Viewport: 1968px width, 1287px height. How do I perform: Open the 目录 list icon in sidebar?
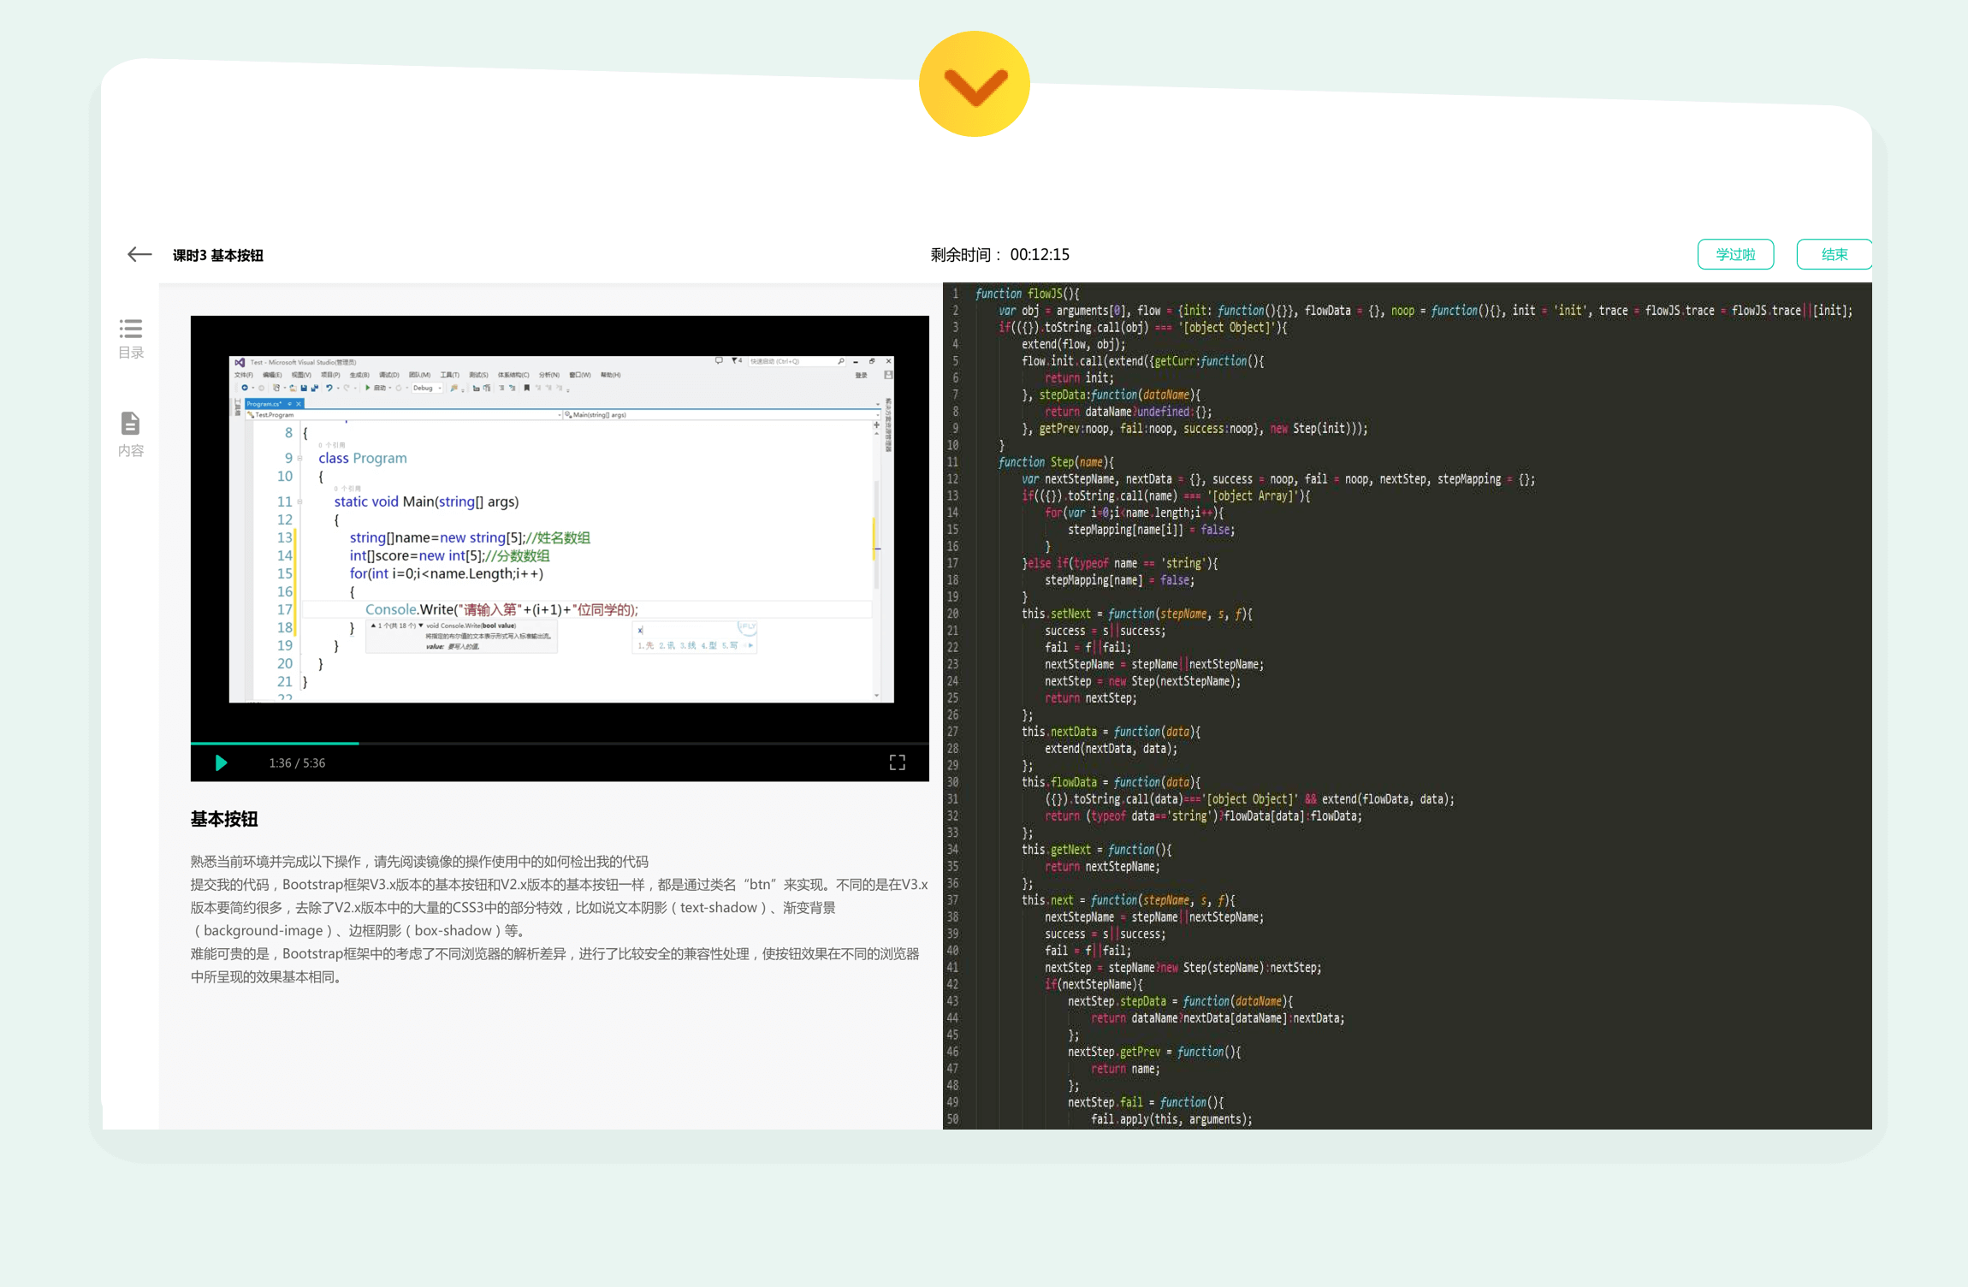pos(131,329)
